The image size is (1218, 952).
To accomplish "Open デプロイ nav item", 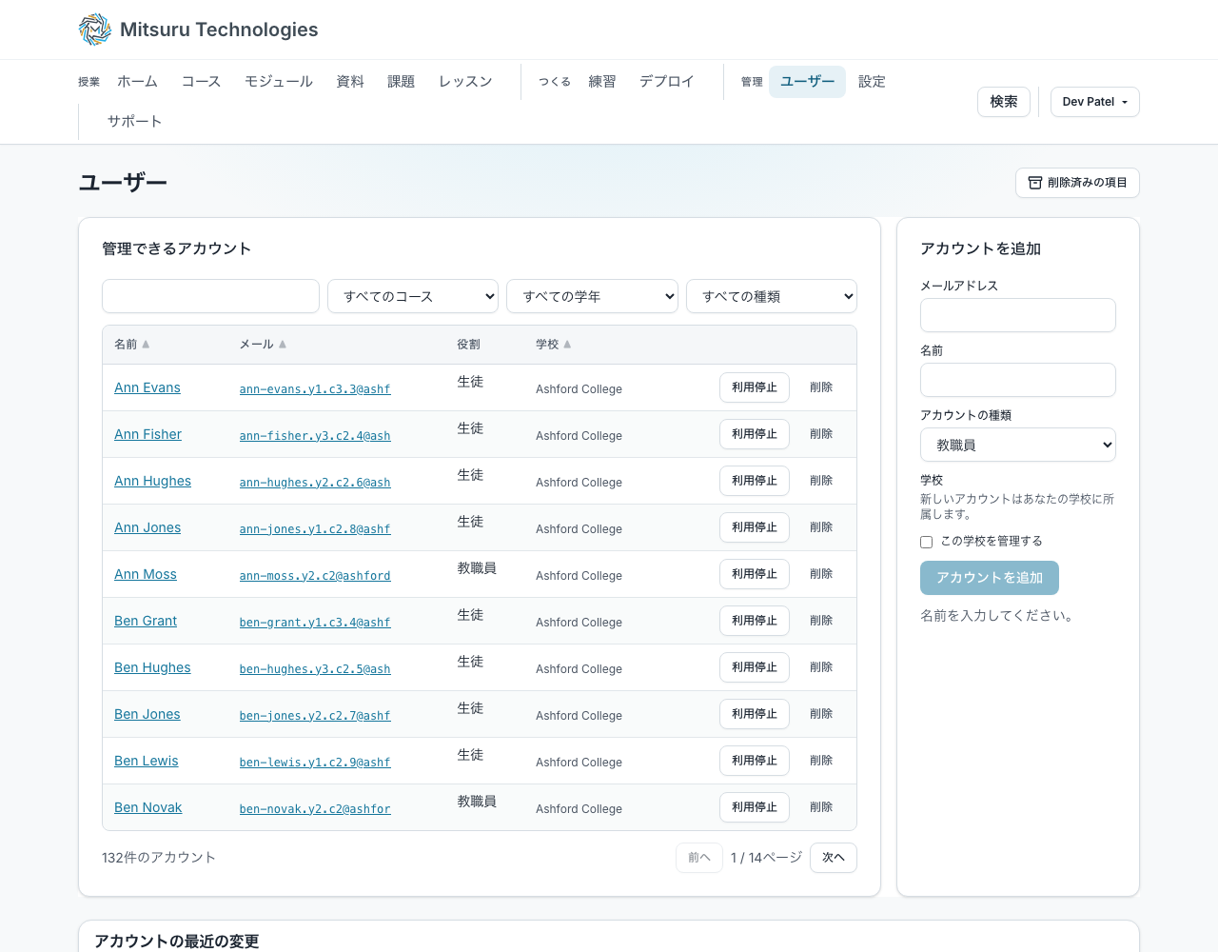I will [667, 82].
